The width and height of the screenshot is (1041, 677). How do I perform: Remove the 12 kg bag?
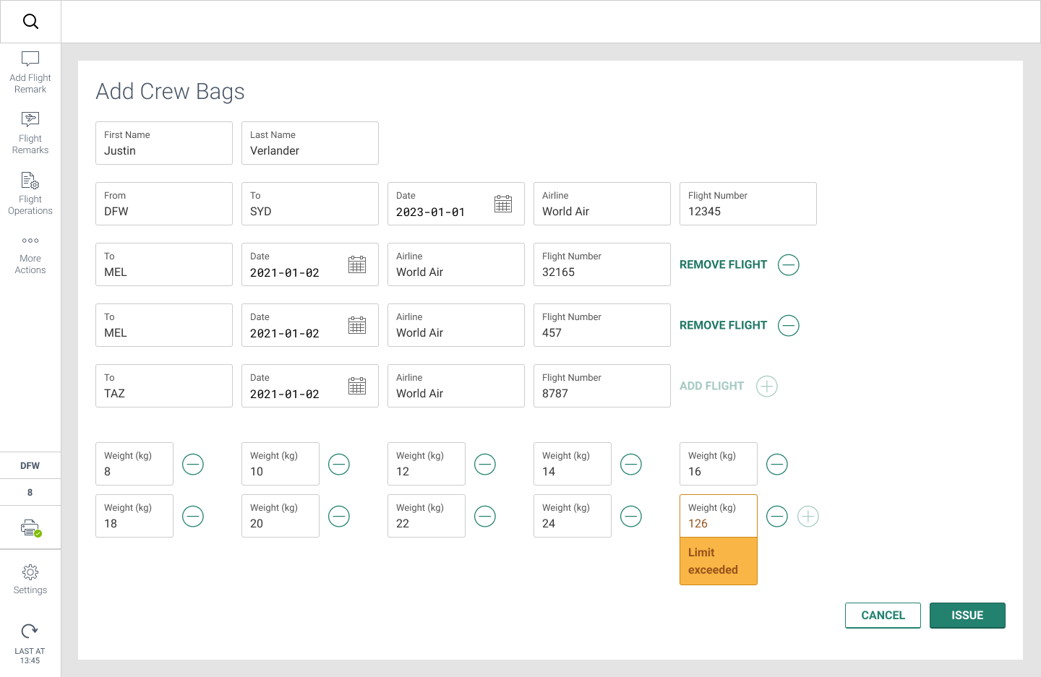pyautogui.click(x=485, y=465)
